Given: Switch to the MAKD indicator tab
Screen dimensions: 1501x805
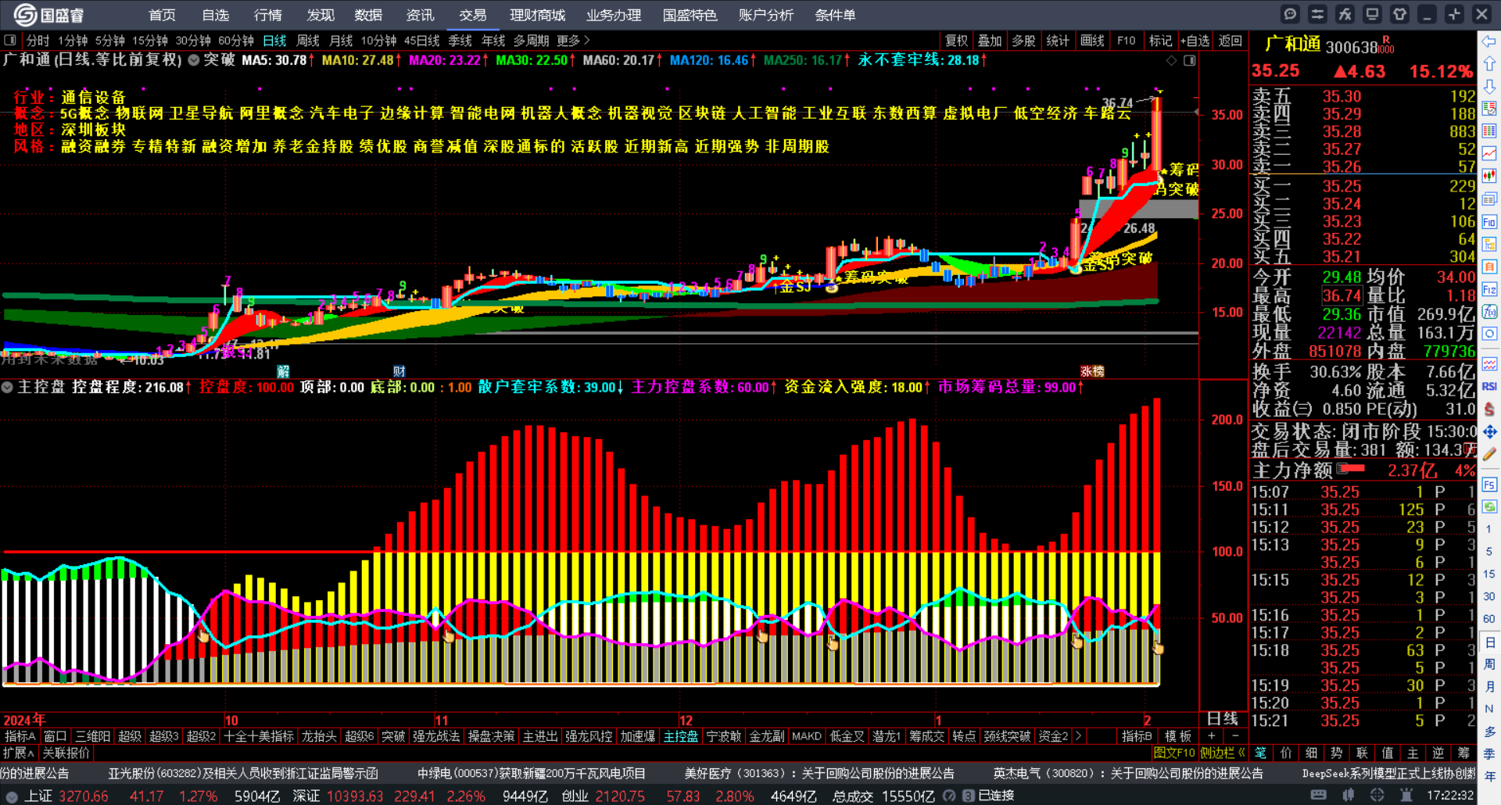Looking at the screenshot, I should point(807,736).
